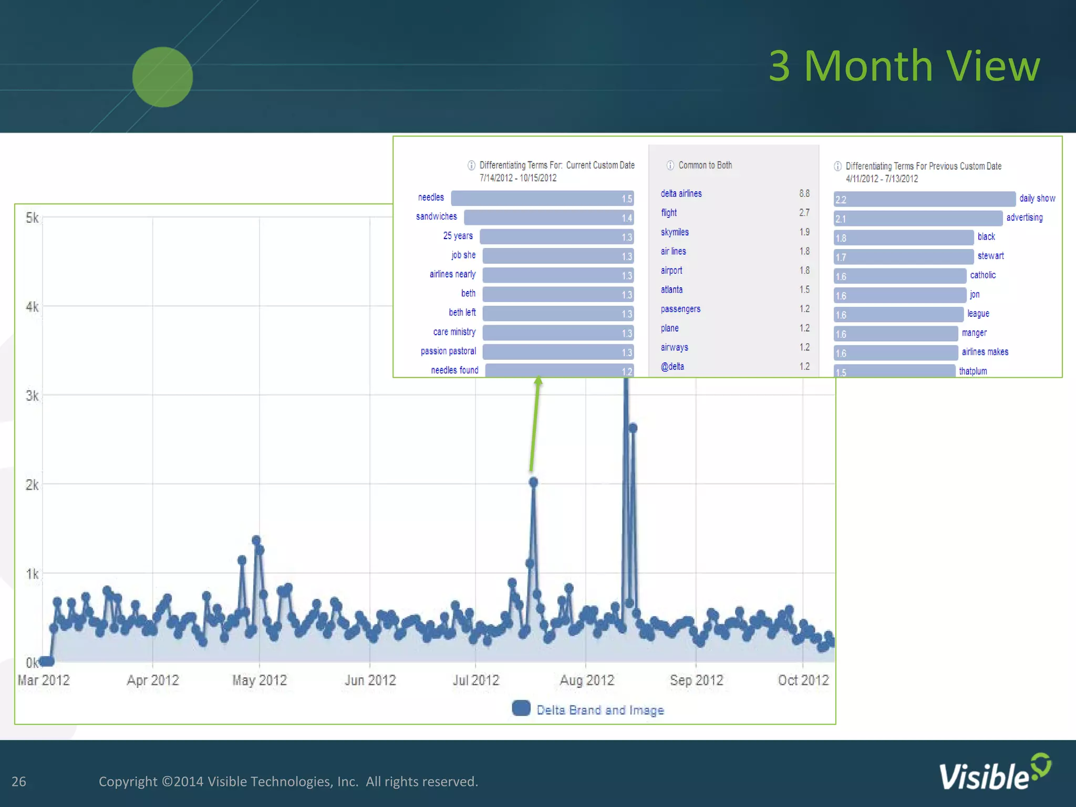Screen dimensions: 1076x807
Task: Open the 'atlanta' common term
Action: (671, 289)
